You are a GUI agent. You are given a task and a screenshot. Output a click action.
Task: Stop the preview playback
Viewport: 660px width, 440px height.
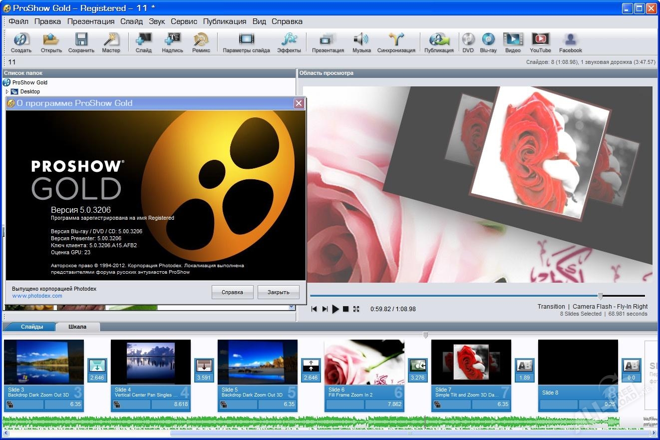[x=345, y=309]
